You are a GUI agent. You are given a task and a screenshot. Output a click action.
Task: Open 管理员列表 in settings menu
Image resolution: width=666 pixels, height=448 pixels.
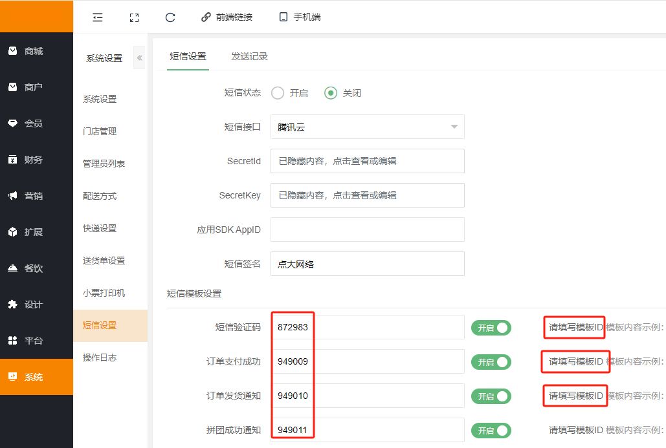[104, 164]
